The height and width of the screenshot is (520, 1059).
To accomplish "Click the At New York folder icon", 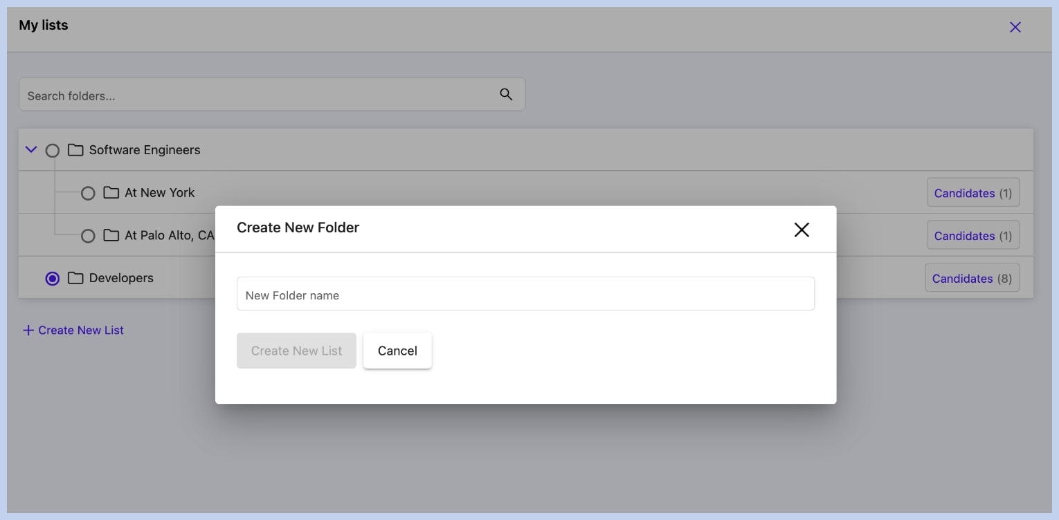I will (111, 193).
